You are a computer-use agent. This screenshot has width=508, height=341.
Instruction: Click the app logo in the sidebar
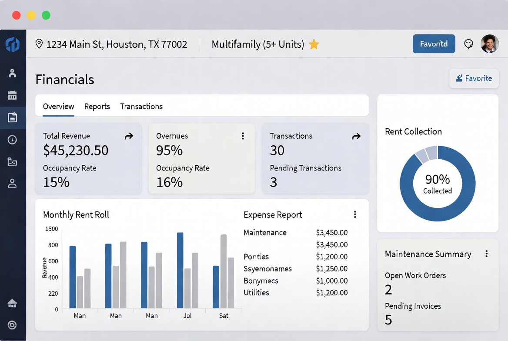(12, 44)
